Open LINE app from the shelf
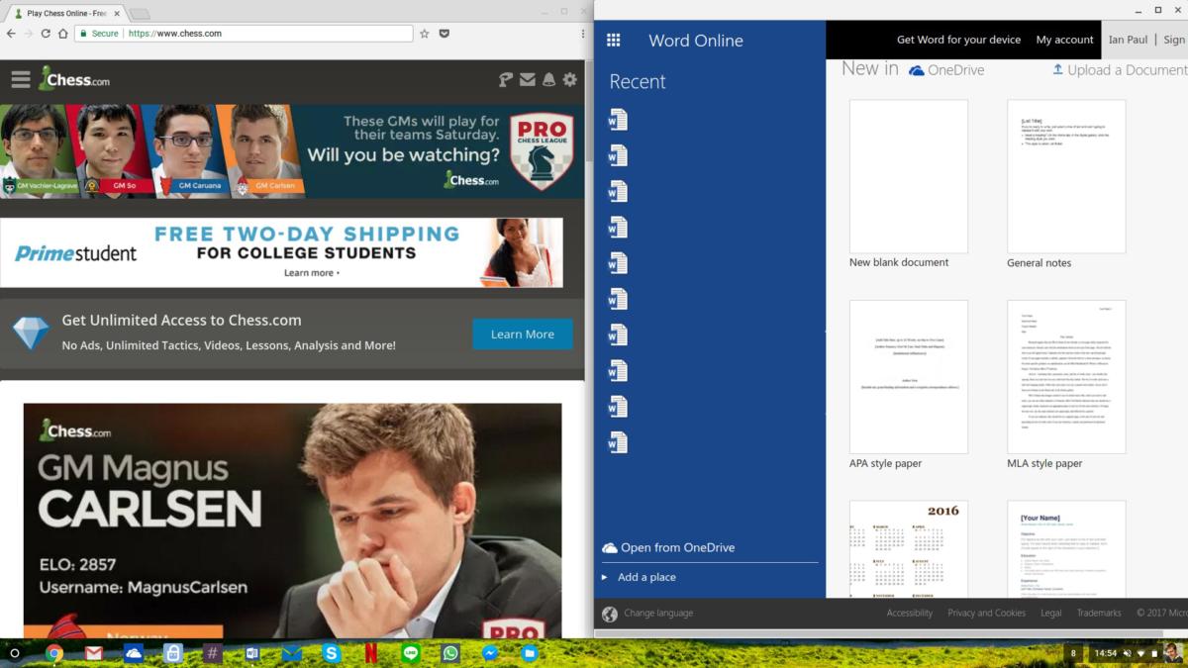This screenshot has width=1188, height=668. (411, 653)
